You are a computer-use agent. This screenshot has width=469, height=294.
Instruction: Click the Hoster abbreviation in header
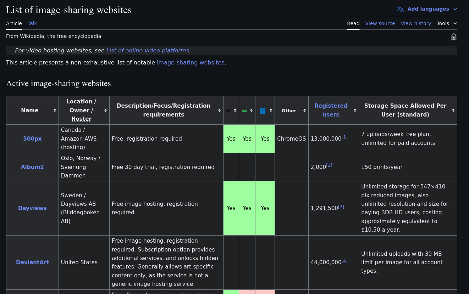(x=81, y=119)
